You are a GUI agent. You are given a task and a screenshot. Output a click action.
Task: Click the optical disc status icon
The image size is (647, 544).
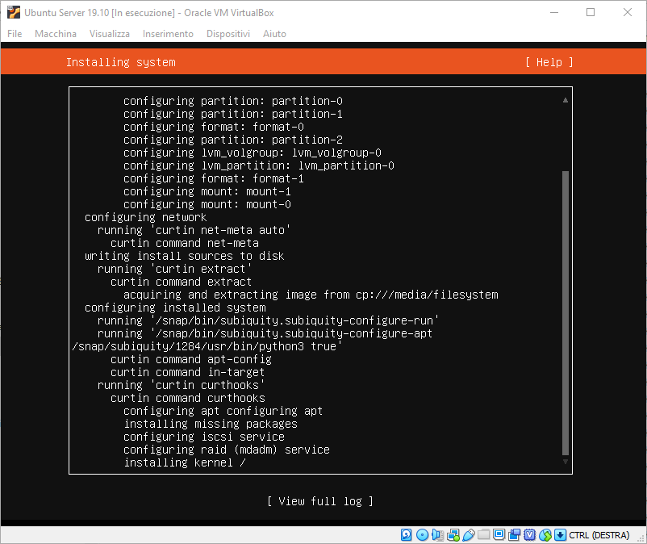(x=422, y=535)
